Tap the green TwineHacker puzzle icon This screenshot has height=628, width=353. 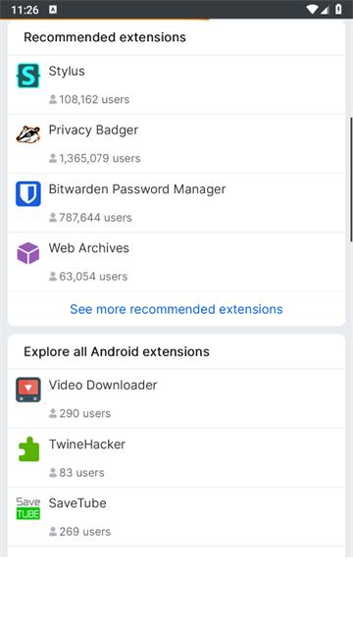coord(28,449)
